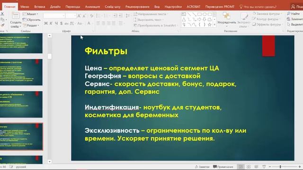Open the Анимация ribbon tab

pyautogui.click(x=92, y=7)
